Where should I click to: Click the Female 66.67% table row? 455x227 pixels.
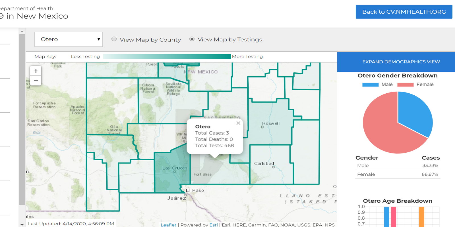[x=398, y=174]
